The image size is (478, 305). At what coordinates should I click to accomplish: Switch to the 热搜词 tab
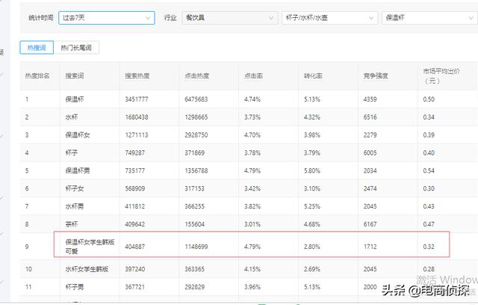(x=37, y=47)
